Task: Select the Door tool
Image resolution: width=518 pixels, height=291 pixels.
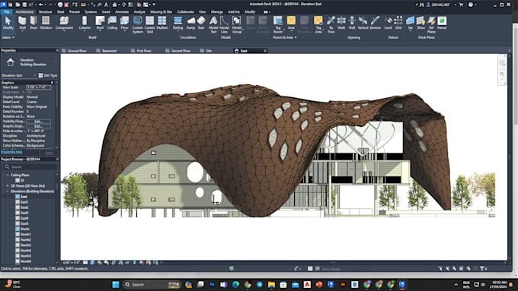Action: [x=34, y=23]
